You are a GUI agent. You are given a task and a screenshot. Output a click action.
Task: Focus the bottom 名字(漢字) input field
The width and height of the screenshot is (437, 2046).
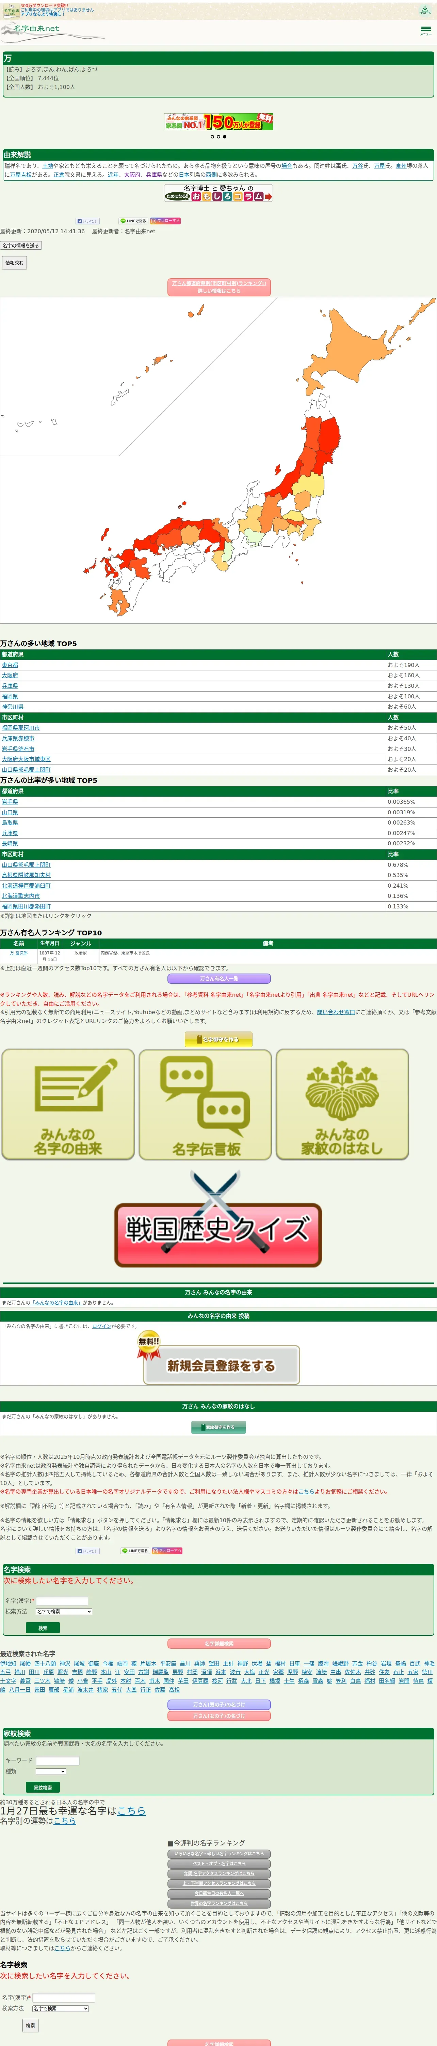pos(63,1998)
